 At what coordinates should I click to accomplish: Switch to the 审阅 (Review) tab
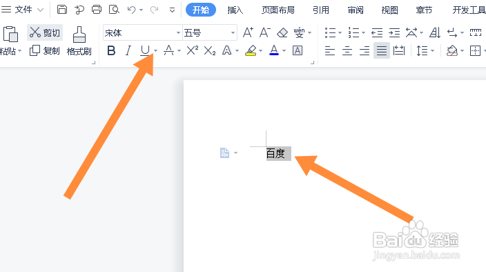coord(356,10)
